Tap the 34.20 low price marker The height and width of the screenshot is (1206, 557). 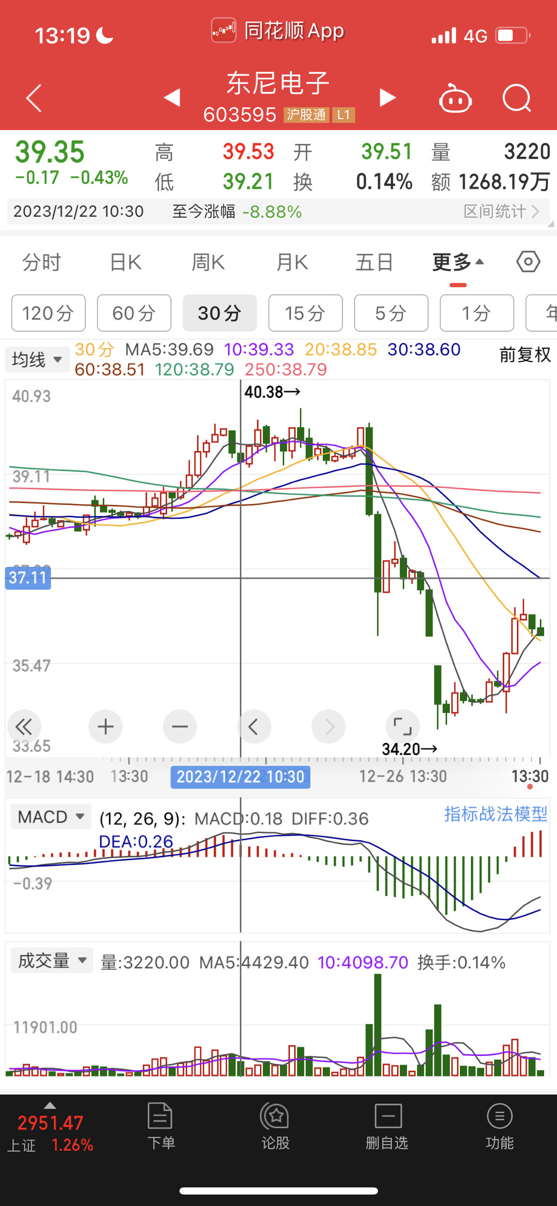coord(409,749)
